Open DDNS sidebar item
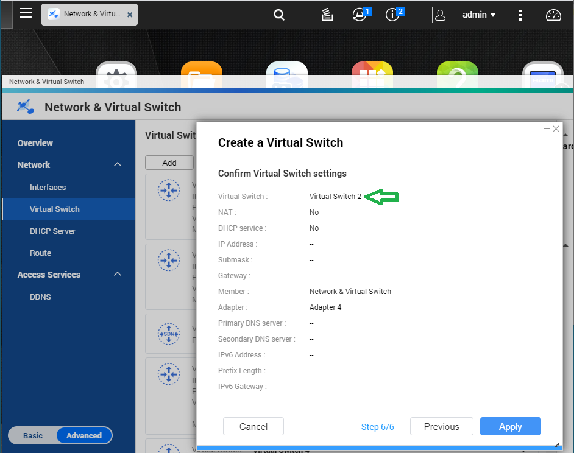This screenshot has height=453, width=574. 40,297
